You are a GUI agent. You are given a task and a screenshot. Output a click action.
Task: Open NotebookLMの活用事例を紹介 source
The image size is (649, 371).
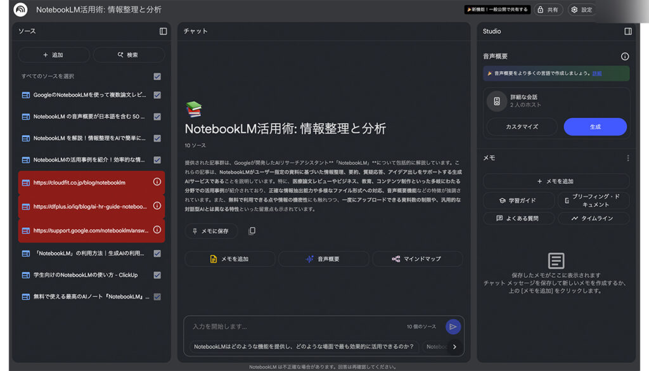click(89, 160)
